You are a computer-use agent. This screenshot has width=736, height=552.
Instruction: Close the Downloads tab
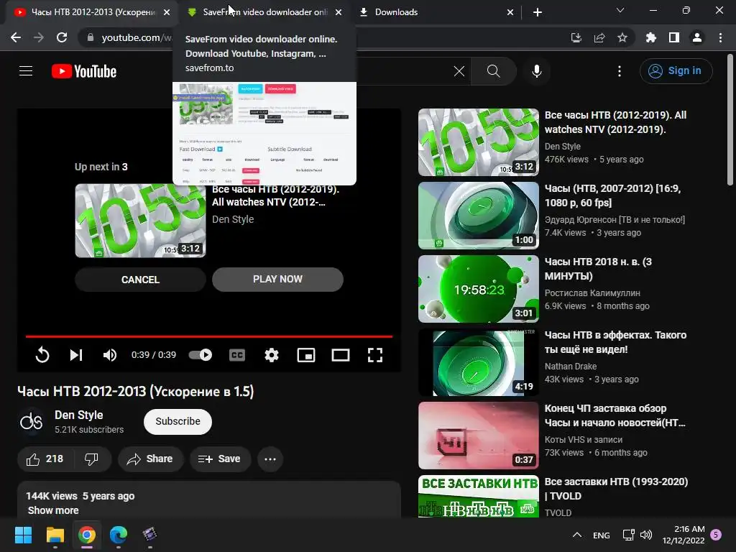click(x=510, y=12)
